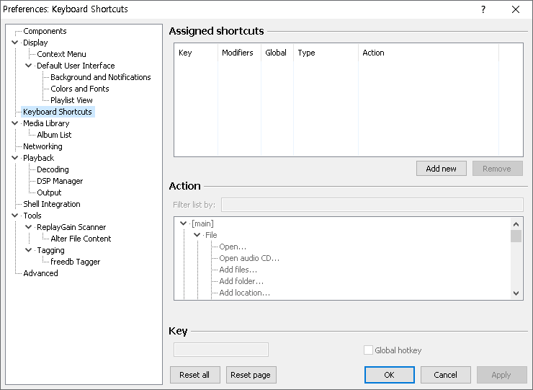Open the Playback page
The width and height of the screenshot is (533, 390).
pos(38,158)
